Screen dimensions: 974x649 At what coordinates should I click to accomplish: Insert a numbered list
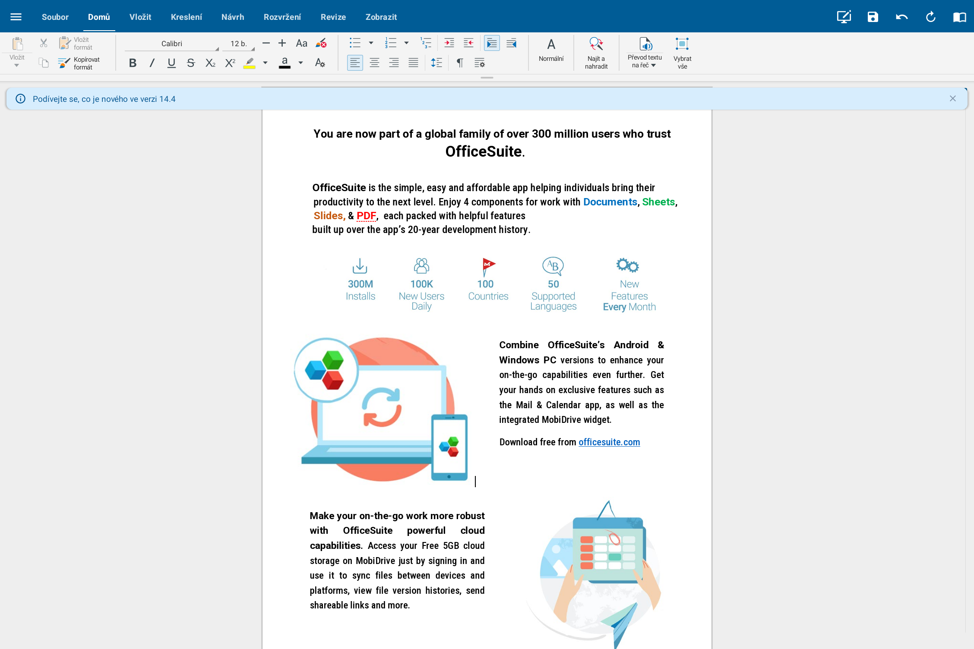coord(390,43)
